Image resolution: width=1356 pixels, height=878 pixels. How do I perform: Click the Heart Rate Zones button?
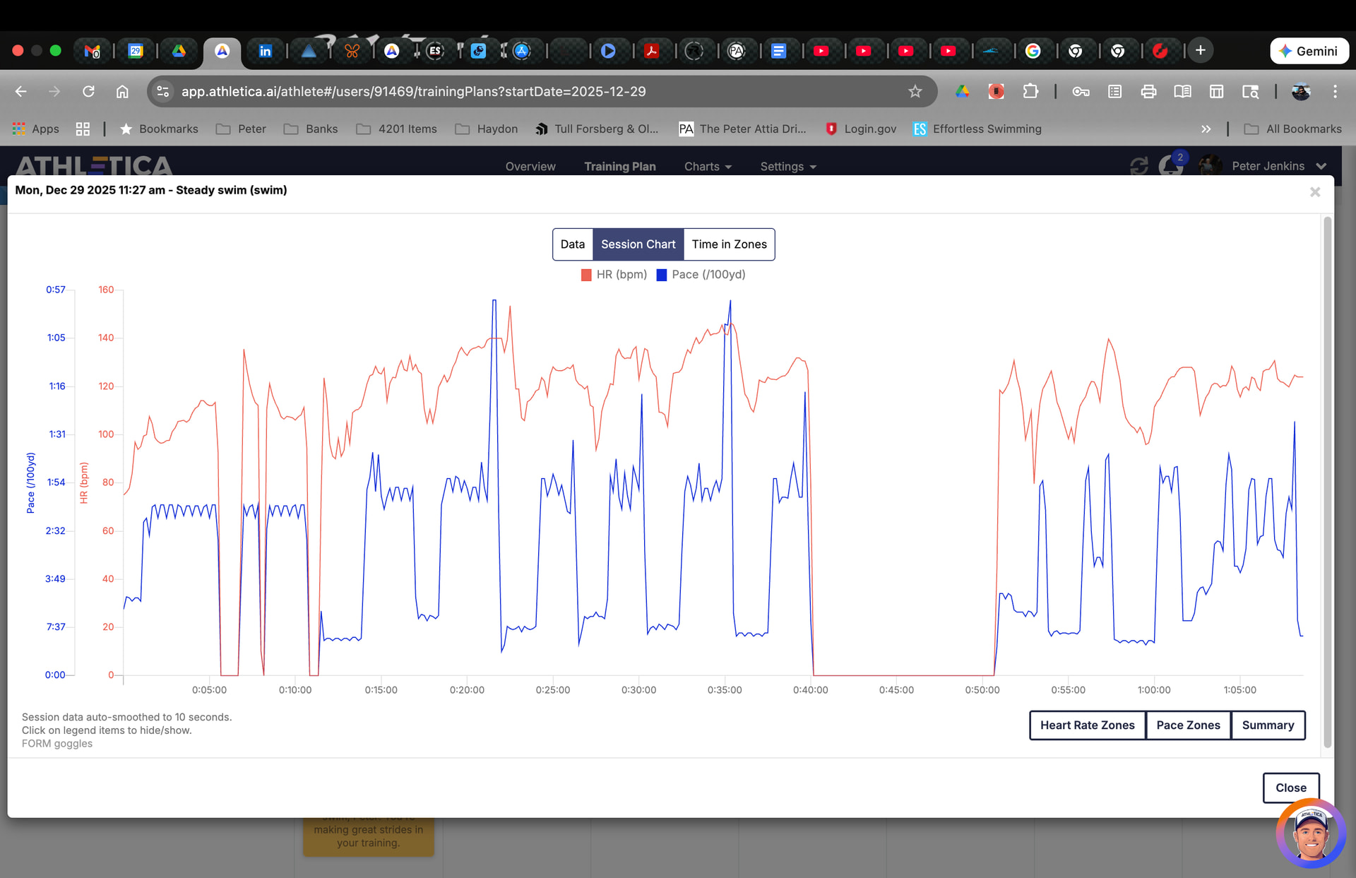(x=1087, y=725)
